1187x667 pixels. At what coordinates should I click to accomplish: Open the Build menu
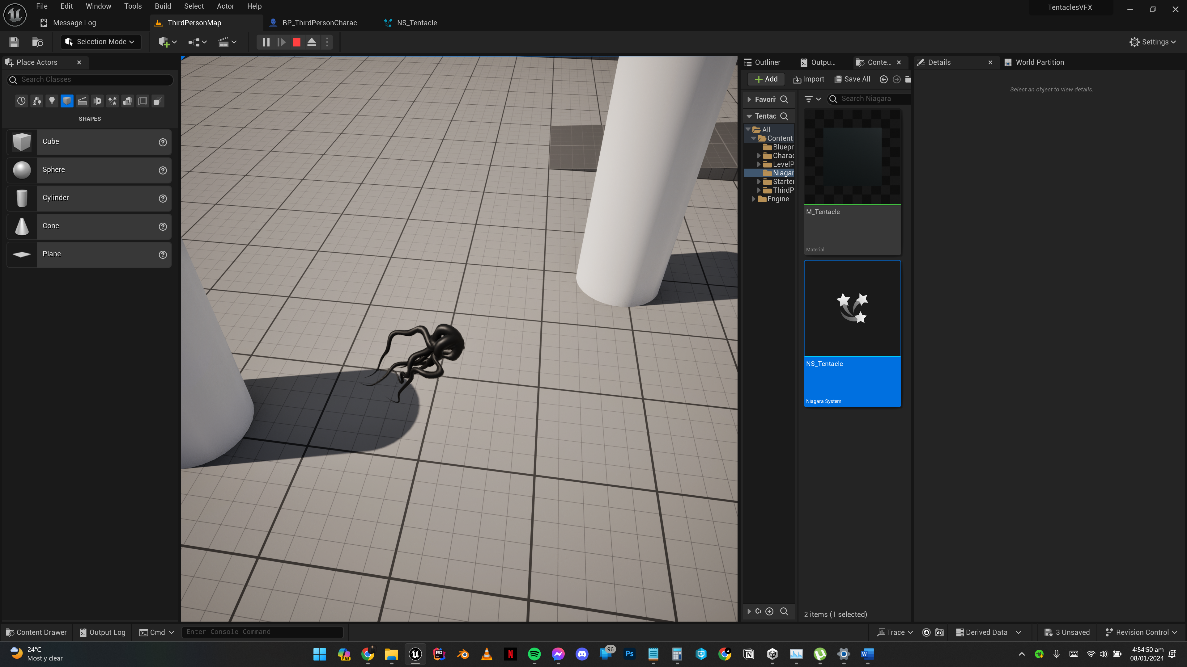pyautogui.click(x=163, y=6)
